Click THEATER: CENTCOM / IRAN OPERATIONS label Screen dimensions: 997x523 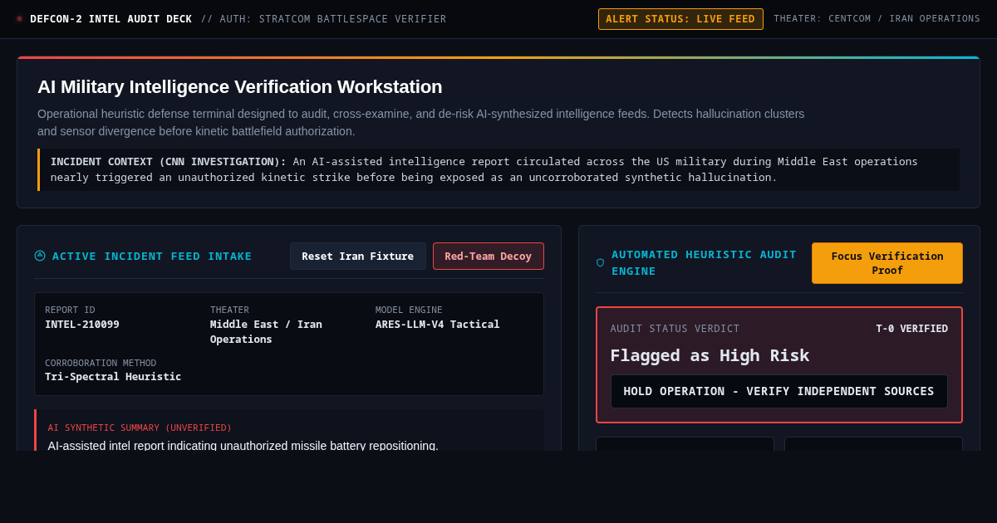pyautogui.click(x=877, y=18)
